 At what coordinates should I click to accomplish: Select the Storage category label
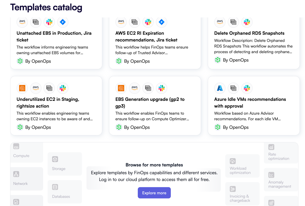tap(59, 169)
